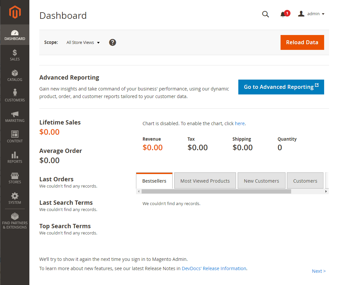
Task: Select the New Customers tab
Action: [x=261, y=181]
